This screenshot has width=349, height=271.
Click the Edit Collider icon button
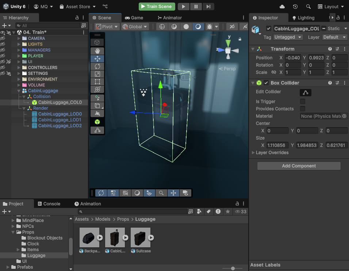[x=305, y=93]
